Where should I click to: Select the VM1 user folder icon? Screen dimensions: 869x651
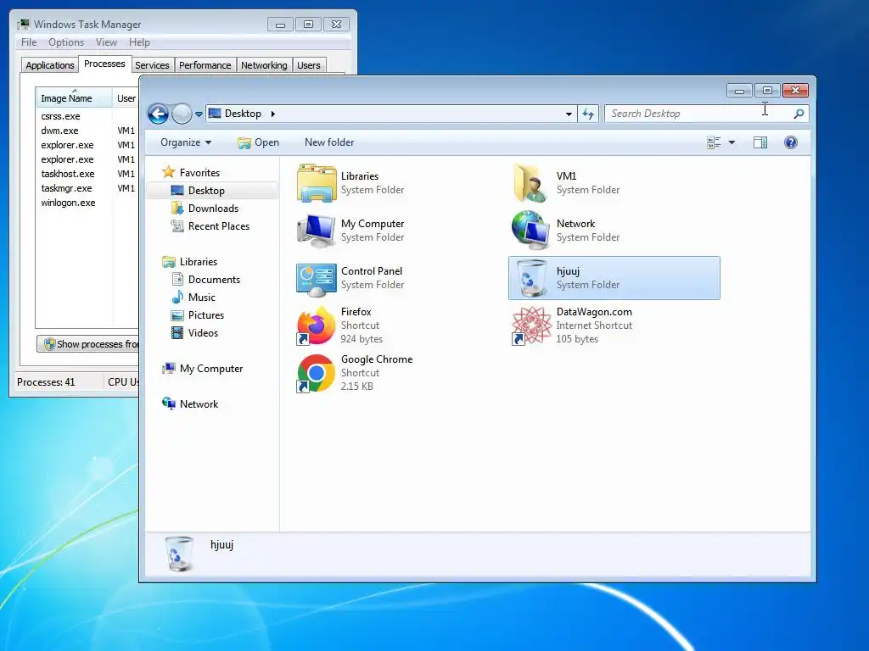pyautogui.click(x=531, y=182)
